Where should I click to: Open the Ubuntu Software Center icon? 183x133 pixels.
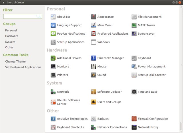pyautogui.click(x=53, y=102)
